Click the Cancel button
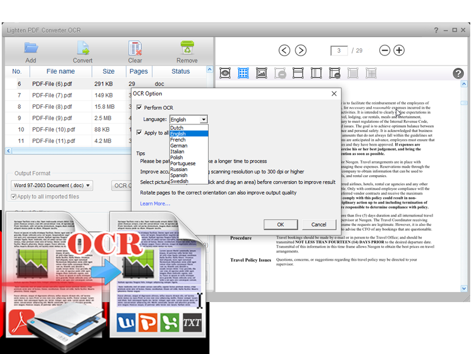Screen dimensions: 472x354 click(319, 225)
